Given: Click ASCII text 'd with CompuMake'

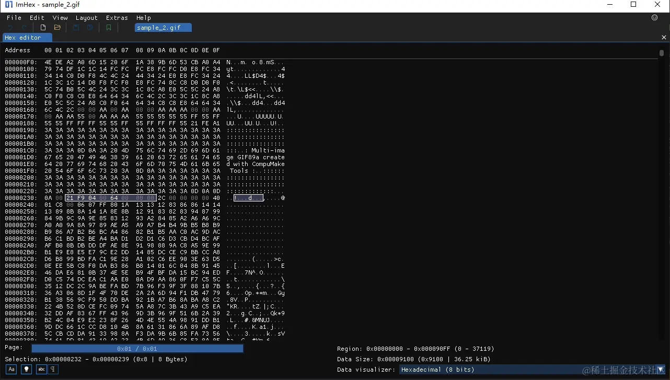Looking at the screenshot, I should pos(256,164).
